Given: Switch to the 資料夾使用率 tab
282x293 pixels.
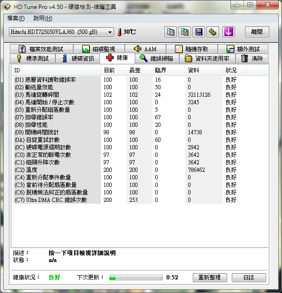Looking at the screenshot, I should click(207, 59).
